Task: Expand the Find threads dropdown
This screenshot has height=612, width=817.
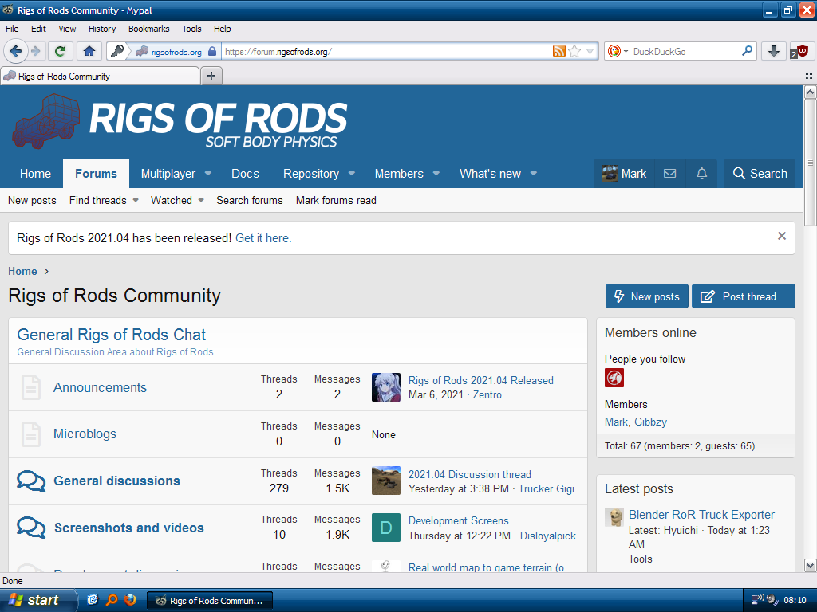Action: (x=136, y=201)
